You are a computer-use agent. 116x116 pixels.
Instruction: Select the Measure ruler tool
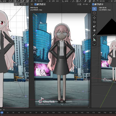click(x=94, y=39)
